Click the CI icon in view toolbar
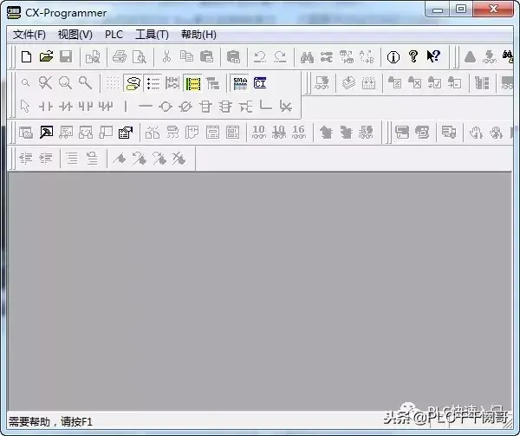This screenshot has height=436, width=520. [260, 83]
